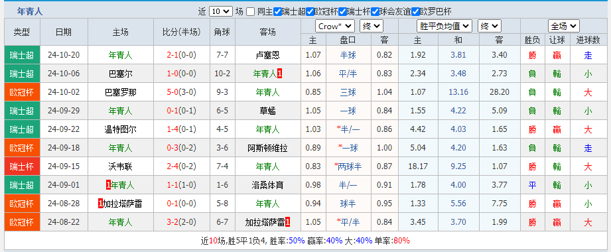Click the 18.17 home odds value
The image size is (611, 252).
(x=418, y=166)
